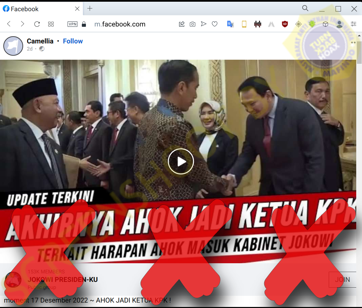This screenshot has width=362, height=308.
Task: Open the Speed Dial grid icon
Action: pos(51,24)
